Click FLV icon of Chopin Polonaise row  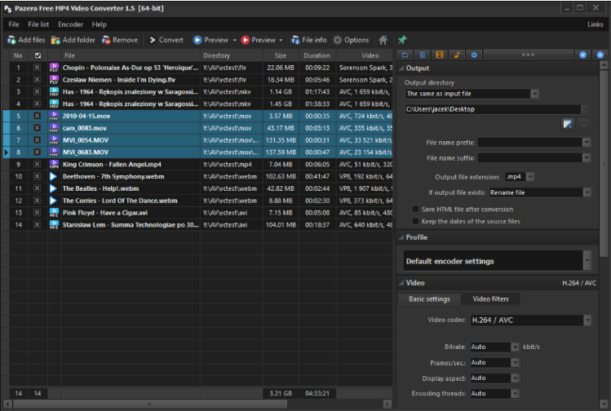pos(54,68)
